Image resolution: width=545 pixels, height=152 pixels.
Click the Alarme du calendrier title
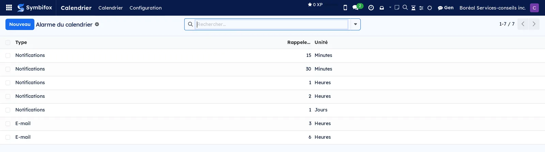[x=64, y=25]
